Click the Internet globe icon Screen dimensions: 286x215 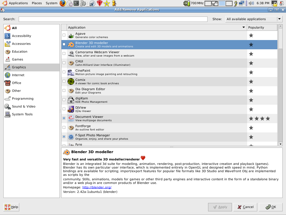click(8, 75)
